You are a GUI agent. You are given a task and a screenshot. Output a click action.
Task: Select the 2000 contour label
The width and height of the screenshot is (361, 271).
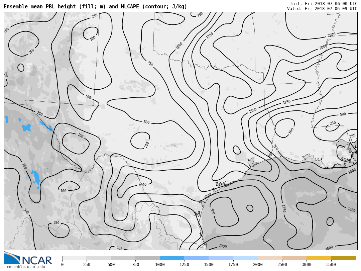[x=323, y=47]
